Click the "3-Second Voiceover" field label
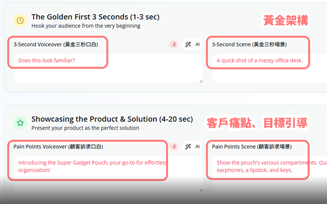Viewport: 327px width, 204px height. tap(56, 44)
